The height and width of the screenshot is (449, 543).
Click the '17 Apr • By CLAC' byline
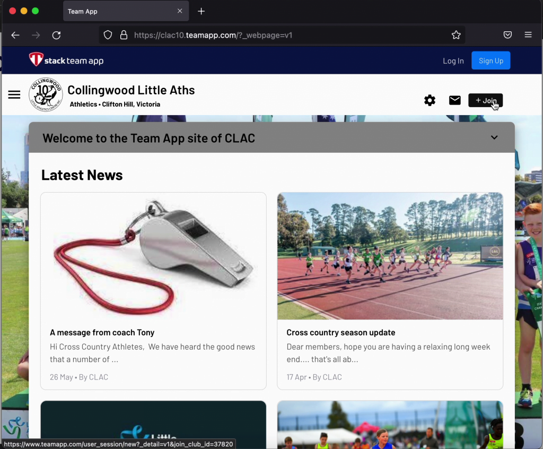click(x=314, y=377)
